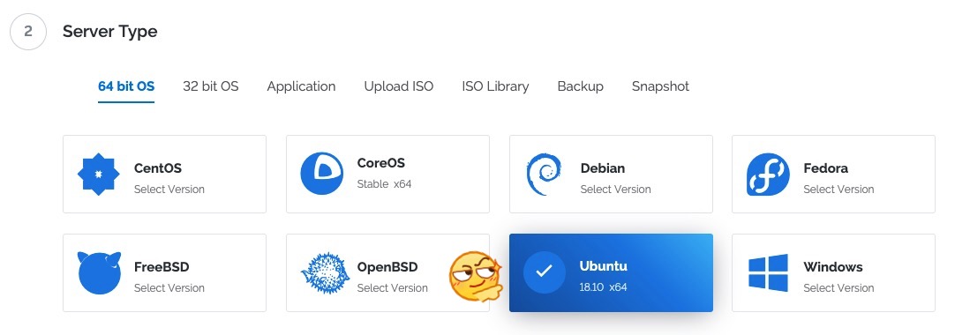This screenshot has height=335, width=970.
Task: Click the smirking emoji sticker
Action: coord(475,276)
